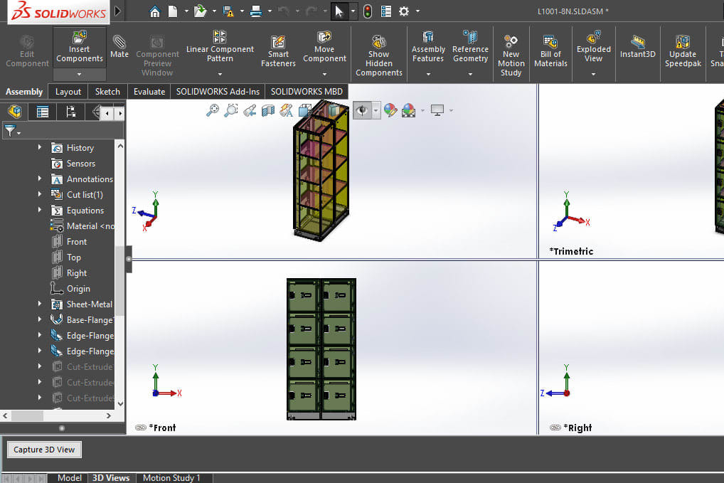This screenshot has width=724, height=483.
Task: Click Apply Scene icon
Action: (408, 110)
